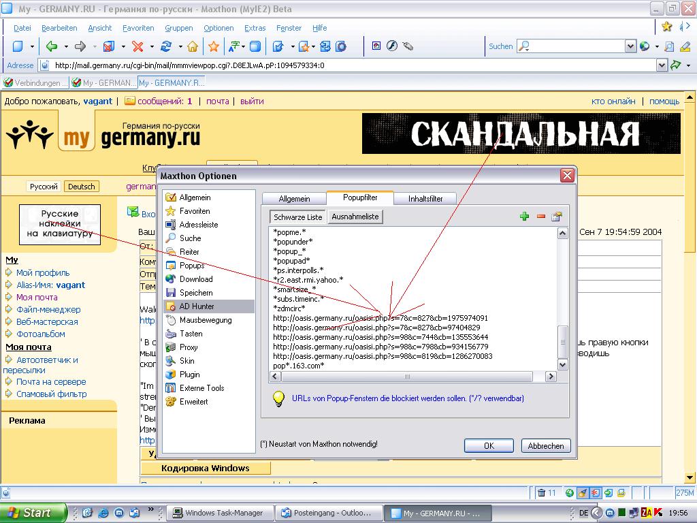The width and height of the screenshot is (697, 523).
Task: Click the edit-list icon beside the minus
Action: click(x=557, y=217)
